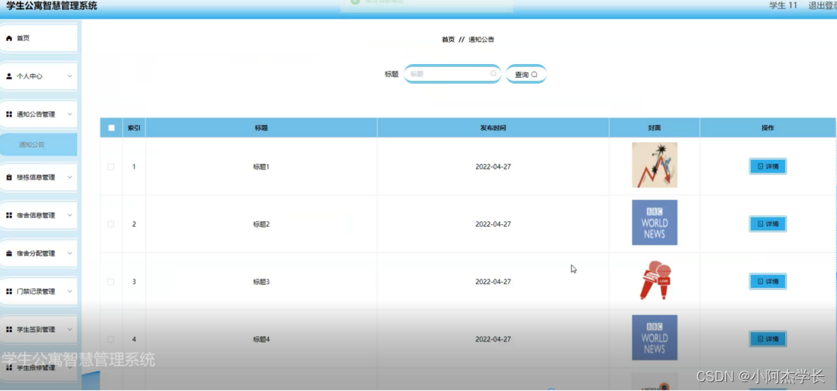
Task: Click the 首页 breadcrumb link
Action: (448, 40)
